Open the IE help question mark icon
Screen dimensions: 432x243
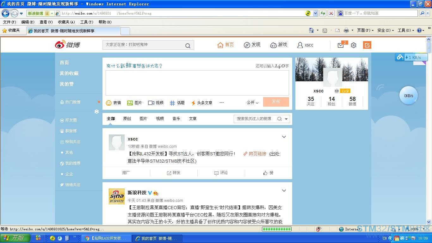pyautogui.click(x=419, y=30)
